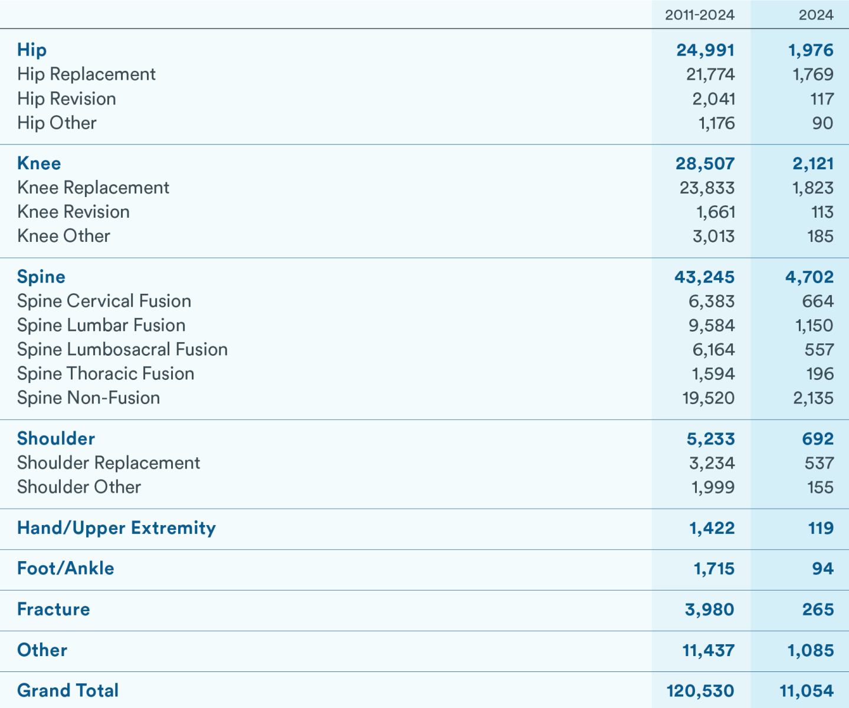Click the Foot/Ankle category label
This screenshot has width=849, height=708.
(x=65, y=568)
